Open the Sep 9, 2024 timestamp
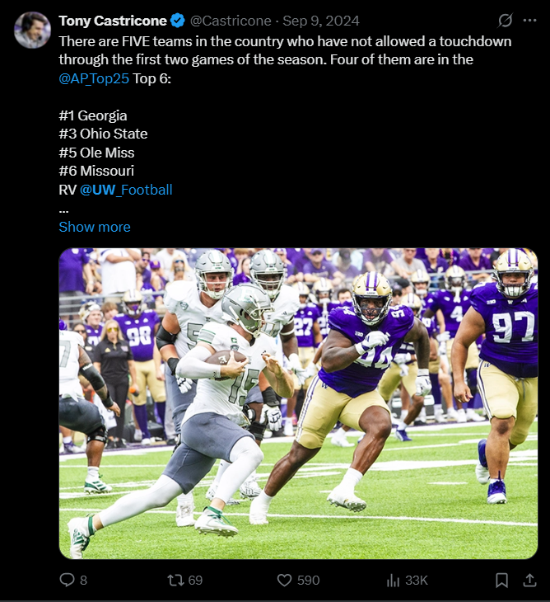This screenshot has height=602, width=550. tap(321, 21)
